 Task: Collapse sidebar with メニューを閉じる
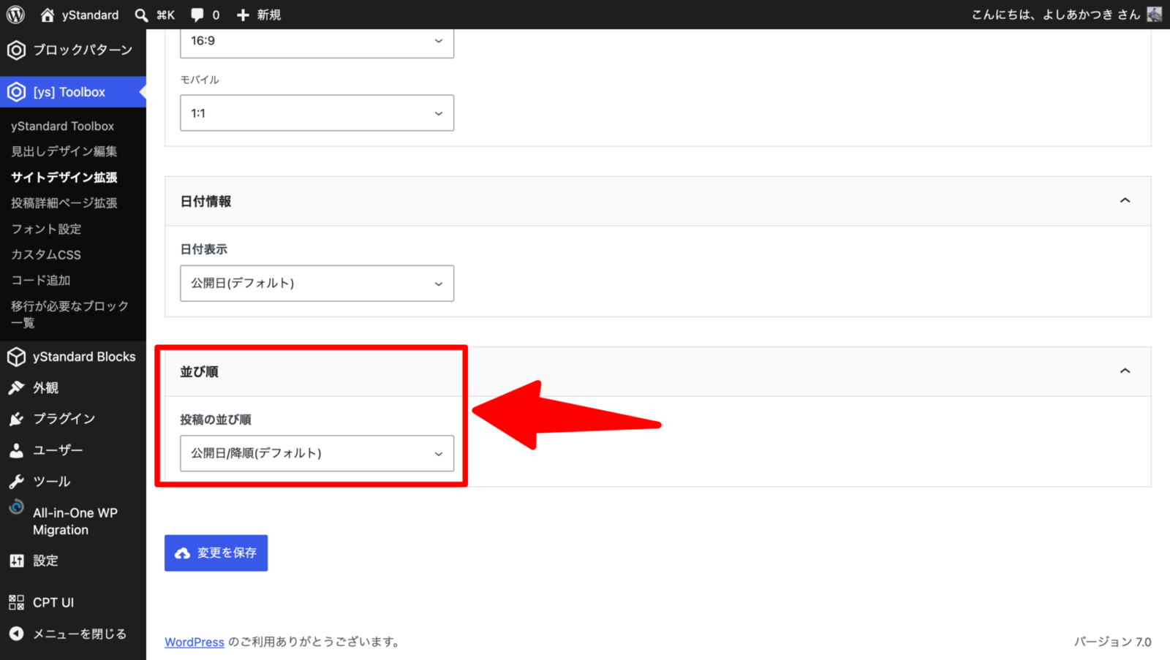coord(69,634)
